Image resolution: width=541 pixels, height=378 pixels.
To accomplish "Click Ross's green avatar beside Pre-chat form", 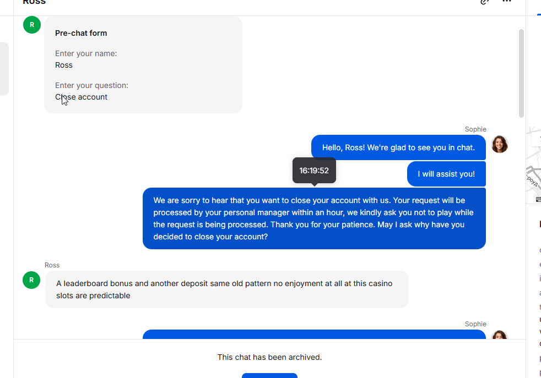I will (x=32, y=25).
